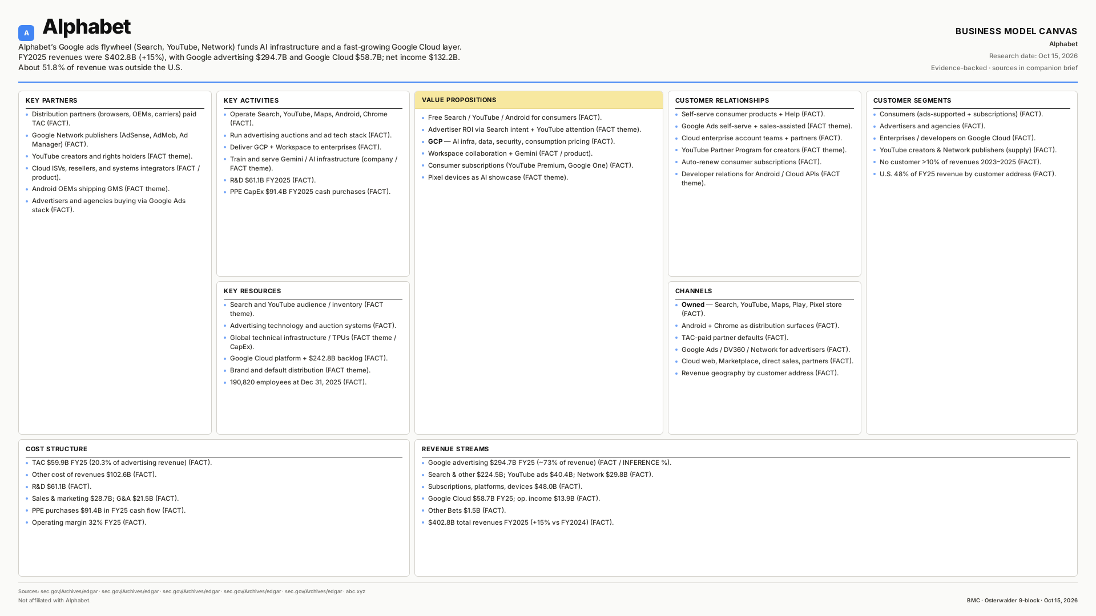The height and width of the screenshot is (616, 1096).
Task: Click 'YouTube Partner Program for creators' item
Action: [764, 150]
